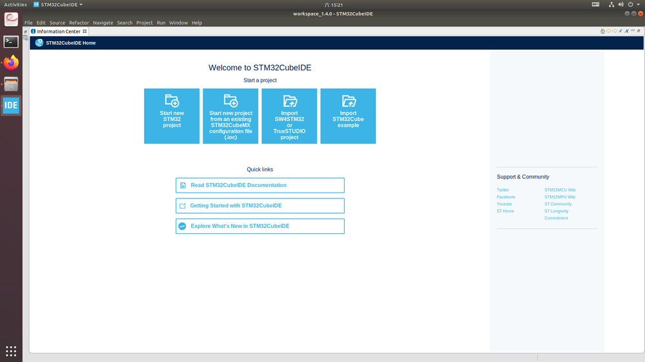Open the Refactor menu
This screenshot has width=645, height=362.
[x=79, y=23]
